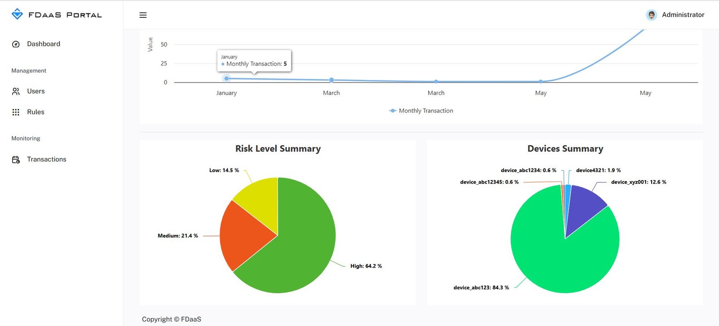The width and height of the screenshot is (719, 326).
Task: Click the Rules grid icon
Action: [x=16, y=112]
